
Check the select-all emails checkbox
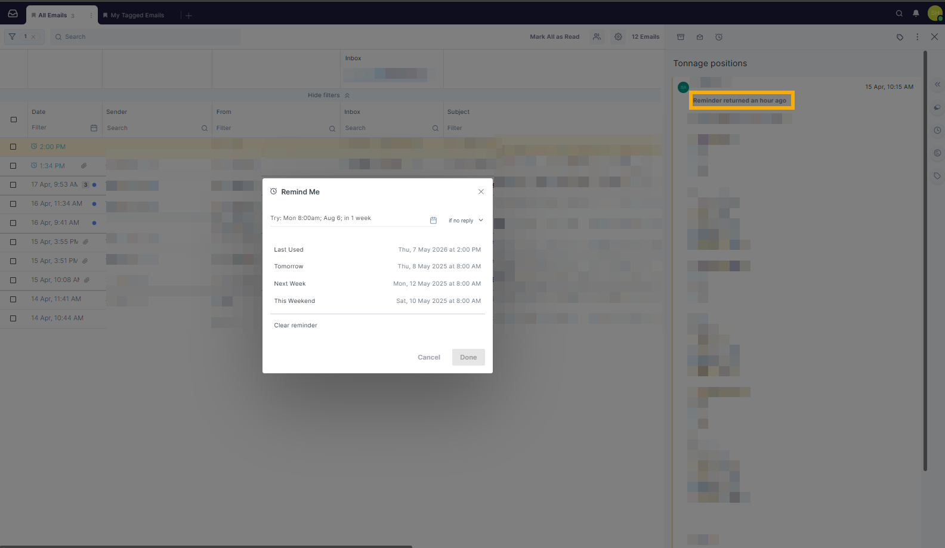point(14,119)
